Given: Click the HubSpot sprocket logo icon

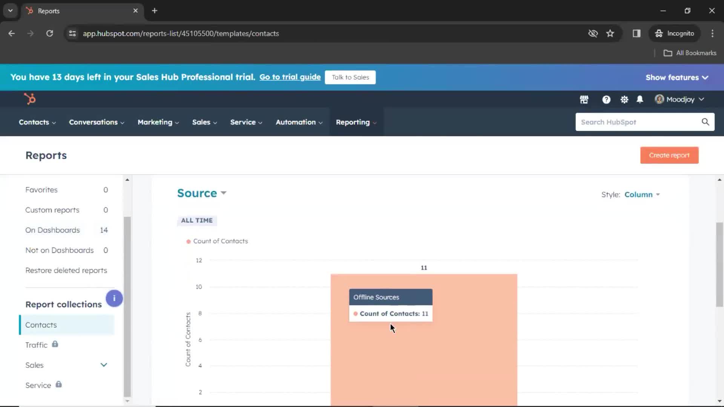Looking at the screenshot, I should click(x=29, y=99).
